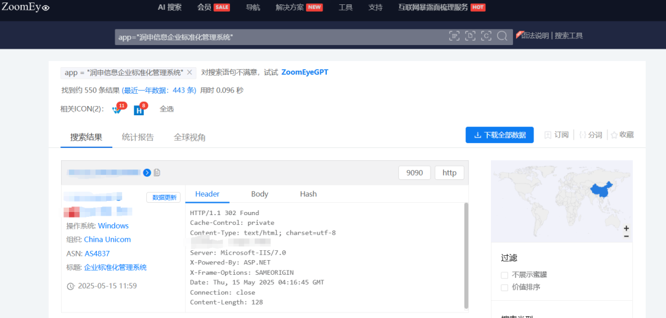Open AI 搜索 menu
Screen dimensions: 666x318
pyautogui.click(x=170, y=7)
